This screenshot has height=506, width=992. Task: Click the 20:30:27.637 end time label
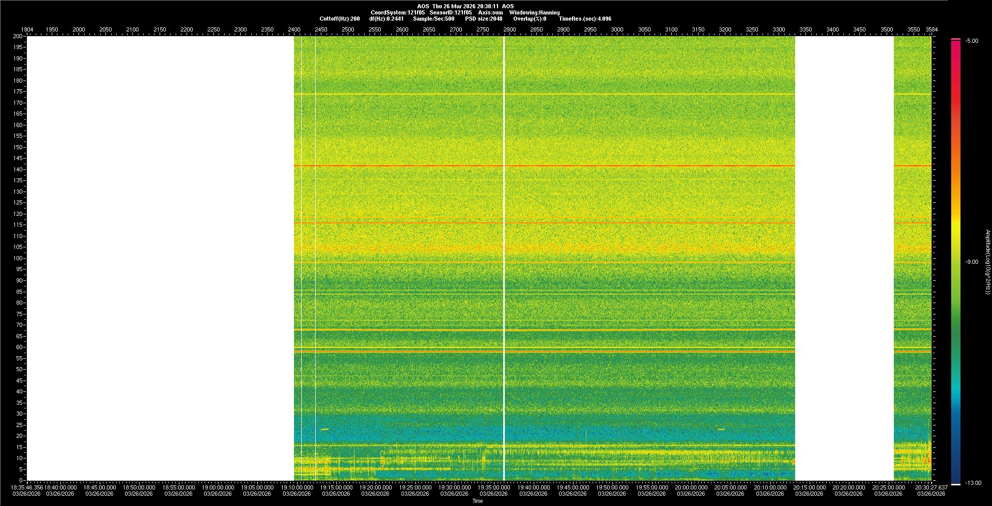coord(931,487)
